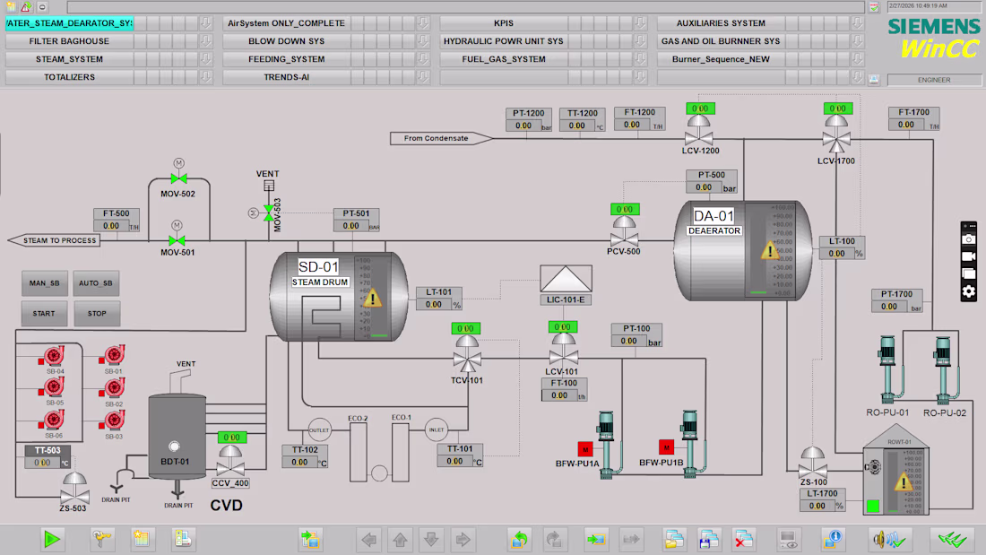Open the HYDRAULIC POWR UNIT SYS screen
The height and width of the screenshot is (555, 986).
(504, 41)
